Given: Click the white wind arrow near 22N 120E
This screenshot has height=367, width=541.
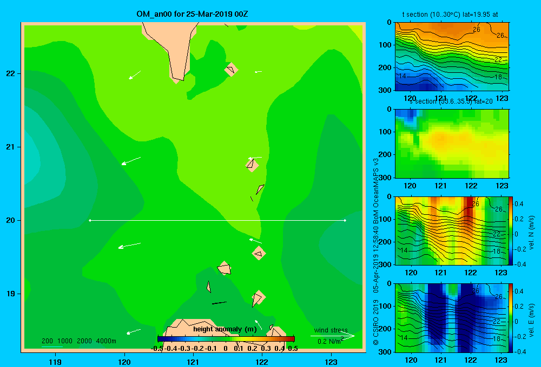Looking at the screenshot, I should [135, 75].
